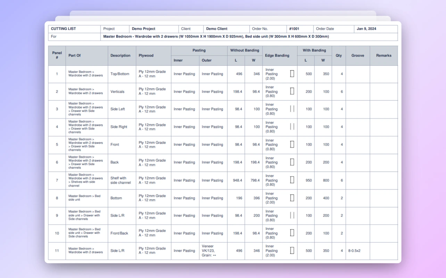Image resolution: width=446 pixels, height=278 pixels.
Task: Click the edge banding symbol for Side L/R Panel 9
Action: pyautogui.click(x=292, y=215)
